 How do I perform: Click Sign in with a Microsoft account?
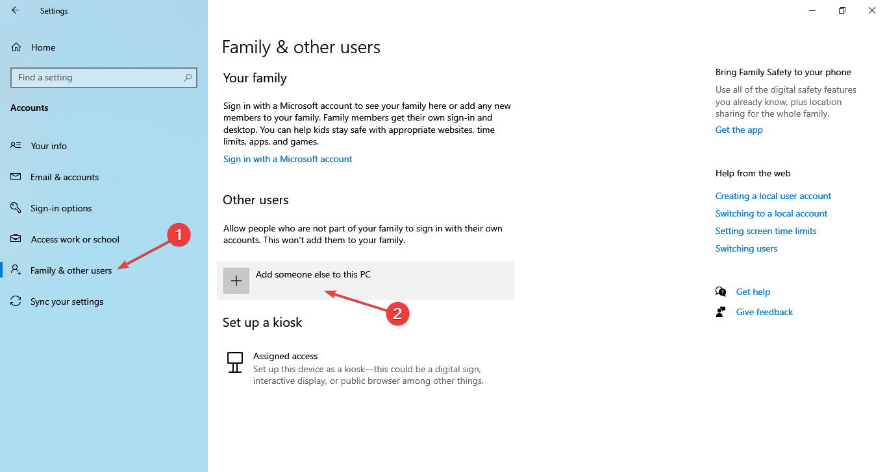point(288,159)
